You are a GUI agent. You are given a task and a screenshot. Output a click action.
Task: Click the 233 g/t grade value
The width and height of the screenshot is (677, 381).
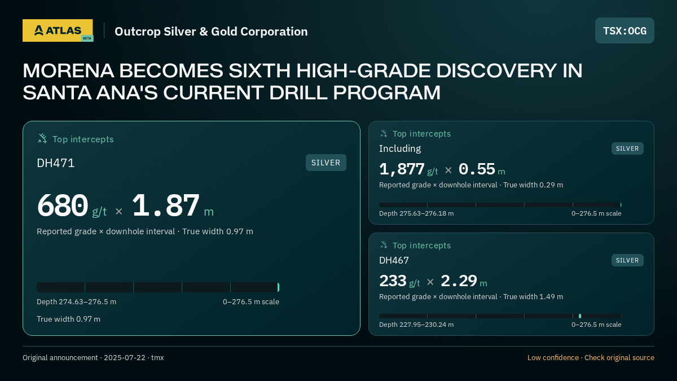[x=399, y=281]
